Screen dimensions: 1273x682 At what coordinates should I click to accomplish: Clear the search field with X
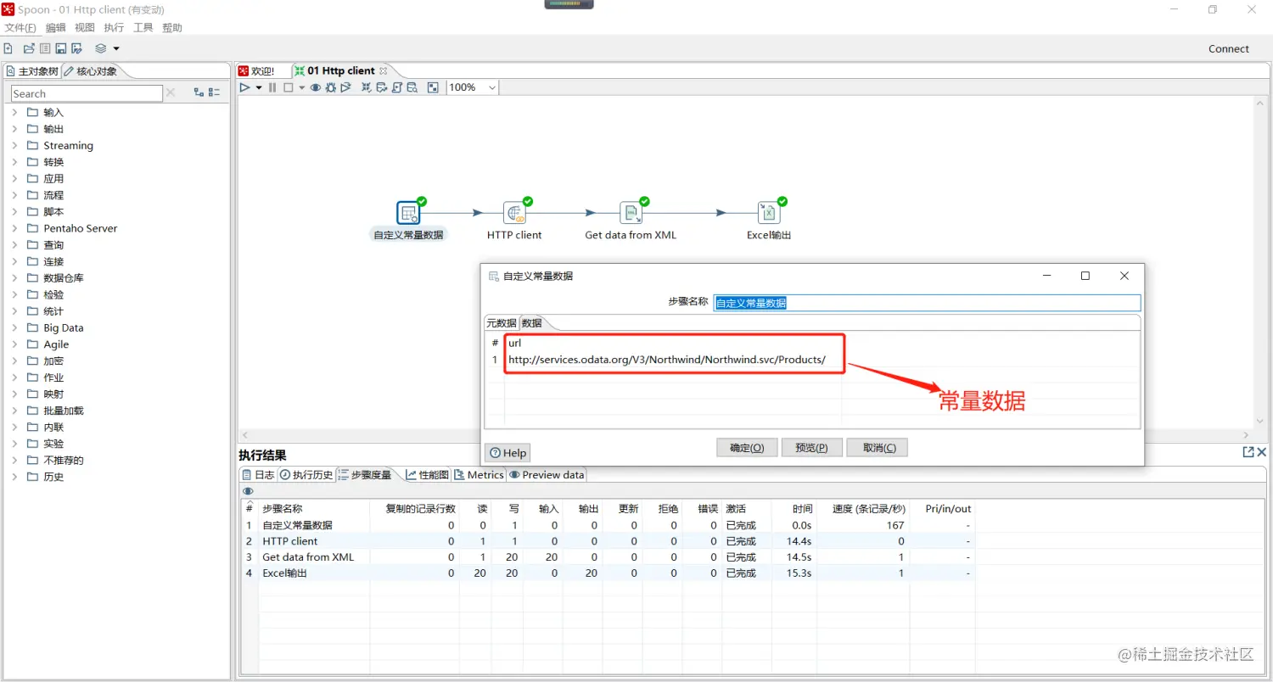(171, 92)
